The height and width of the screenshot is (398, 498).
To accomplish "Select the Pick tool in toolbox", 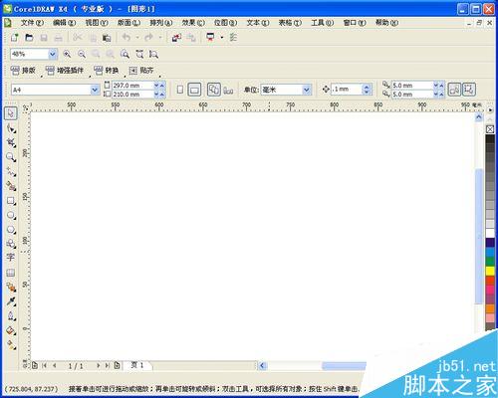I will tap(11, 113).
